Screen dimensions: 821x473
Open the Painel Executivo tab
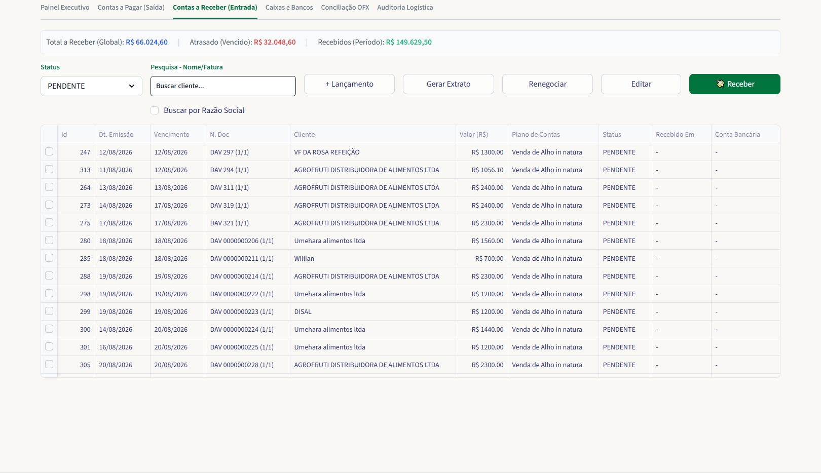click(x=65, y=8)
